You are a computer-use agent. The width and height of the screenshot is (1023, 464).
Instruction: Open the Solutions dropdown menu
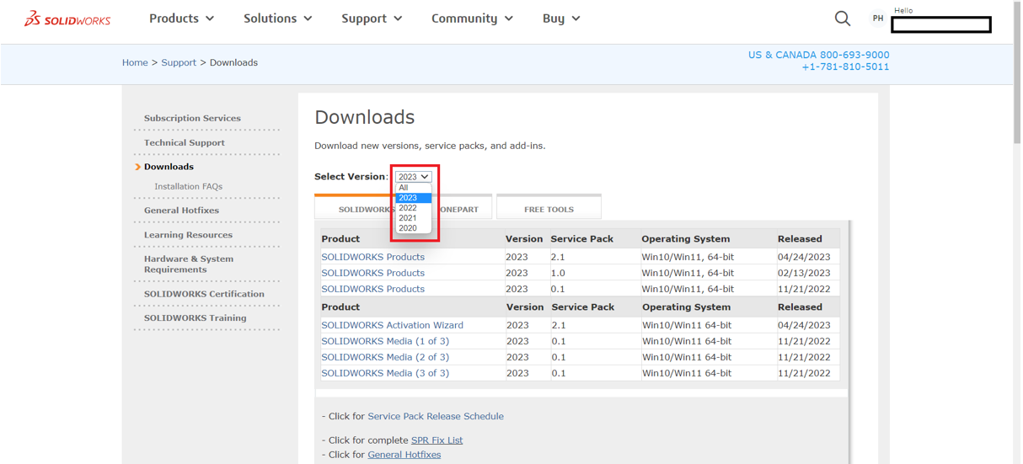277,19
